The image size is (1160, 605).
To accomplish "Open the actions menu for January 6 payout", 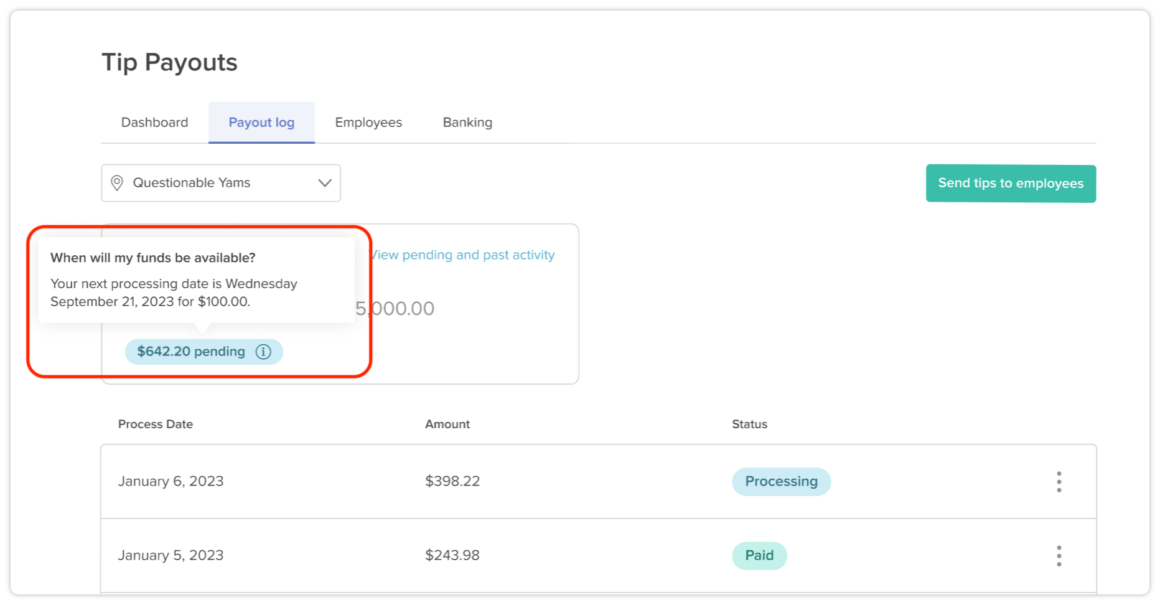I will tap(1059, 481).
